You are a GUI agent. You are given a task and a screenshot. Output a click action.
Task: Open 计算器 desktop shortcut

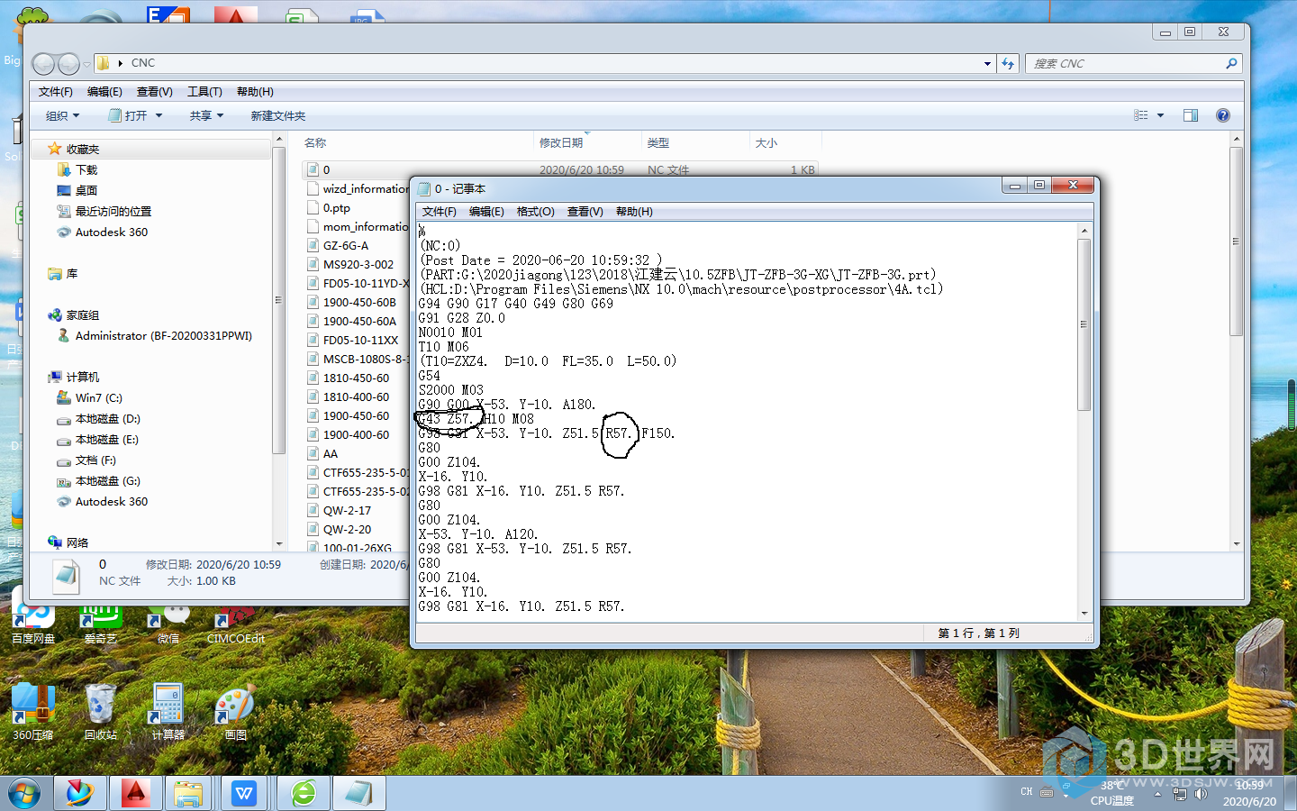pos(168,712)
